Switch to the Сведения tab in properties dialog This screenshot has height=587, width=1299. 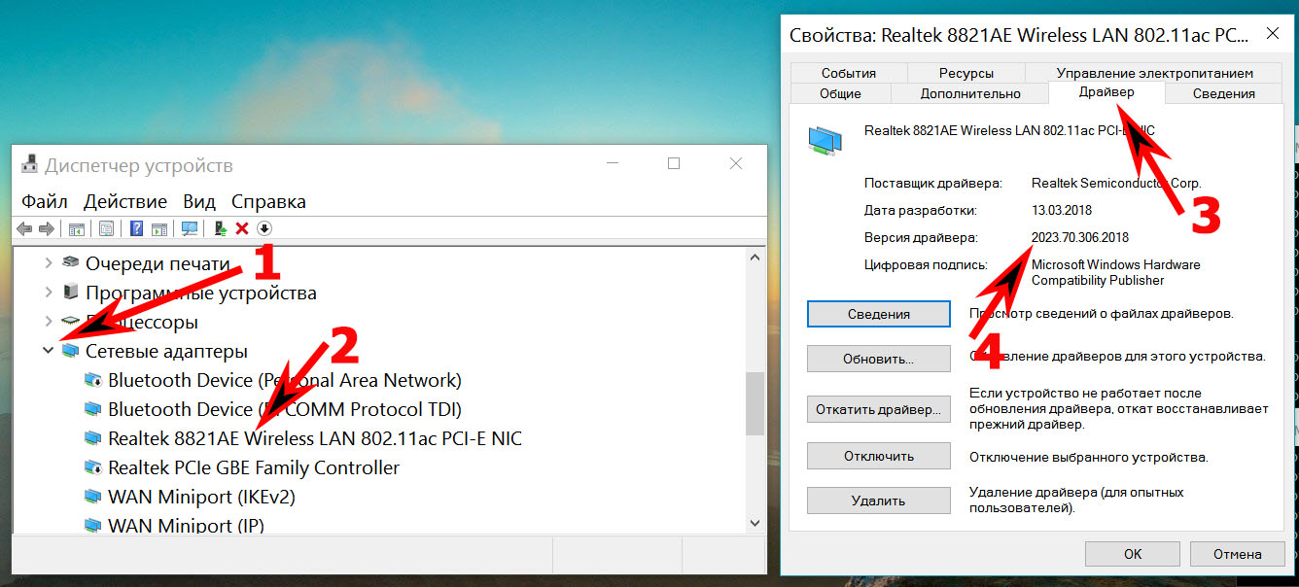coord(1224,93)
